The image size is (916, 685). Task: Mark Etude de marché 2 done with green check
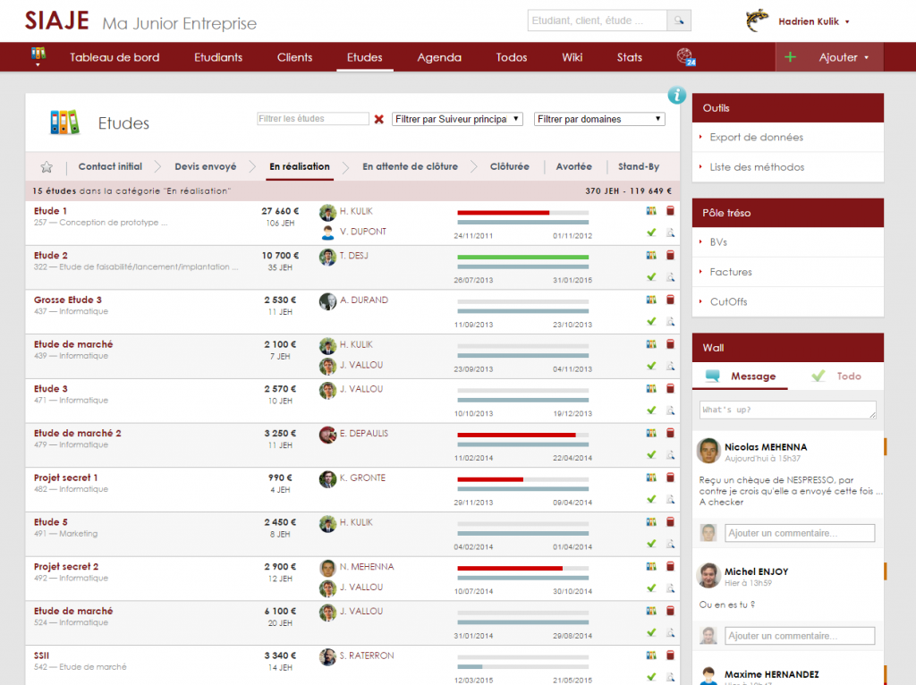tap(650, 453)
